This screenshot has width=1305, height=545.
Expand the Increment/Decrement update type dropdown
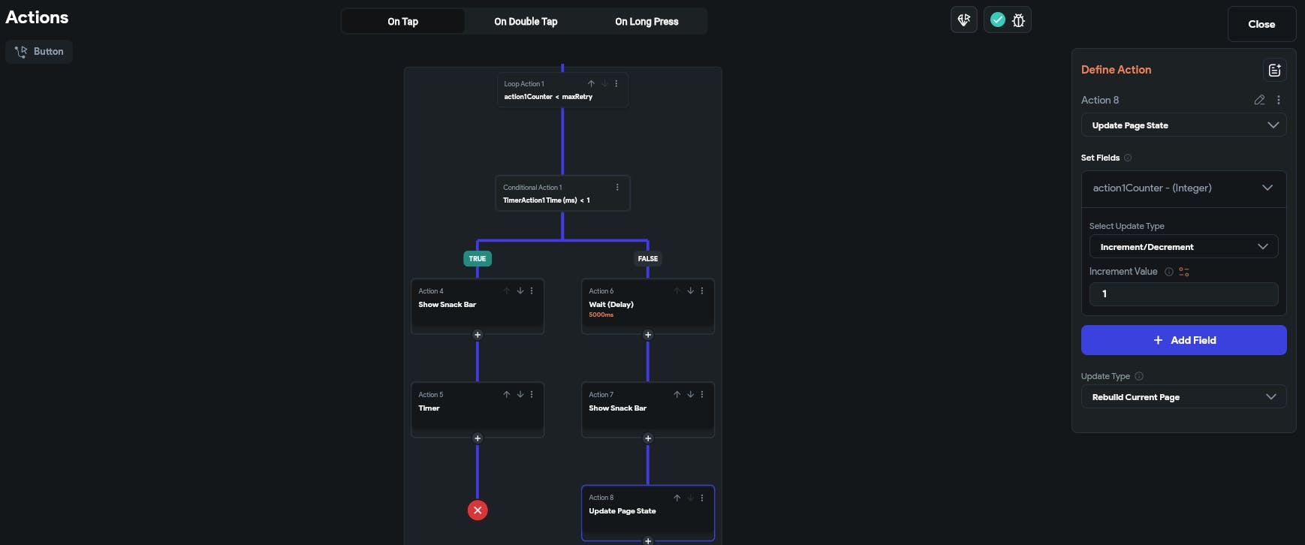[x=1183, y=247]
